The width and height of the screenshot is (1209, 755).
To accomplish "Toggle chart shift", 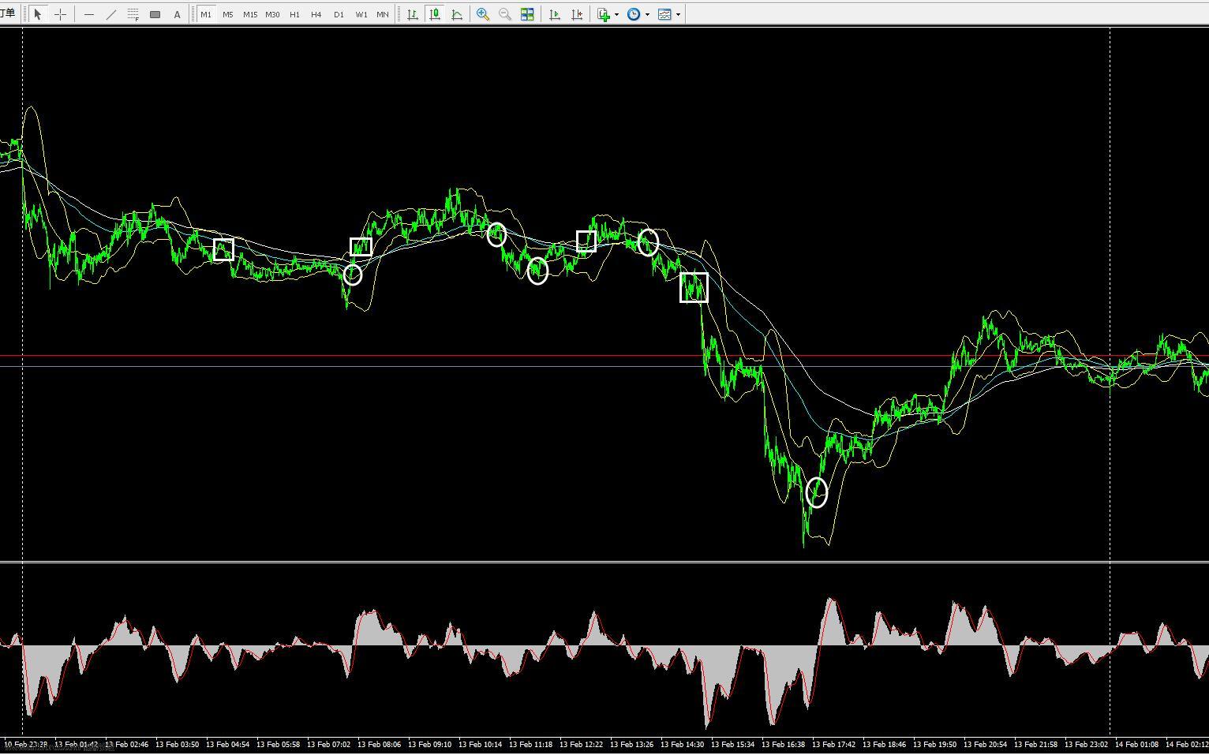I will 577,14.
